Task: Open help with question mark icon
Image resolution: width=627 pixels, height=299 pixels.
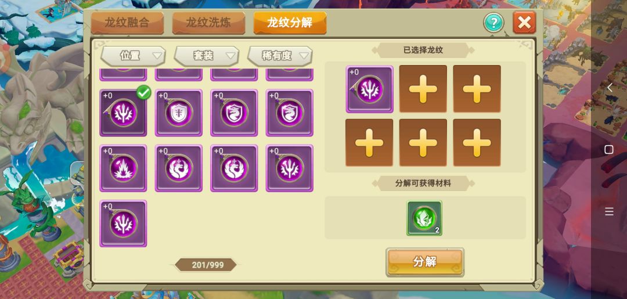Action: click(x=493, y=23)
